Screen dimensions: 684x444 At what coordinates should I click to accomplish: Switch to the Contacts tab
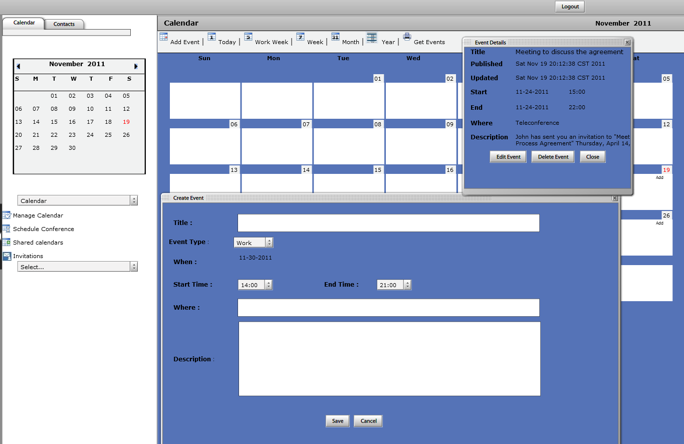[64, 24]
